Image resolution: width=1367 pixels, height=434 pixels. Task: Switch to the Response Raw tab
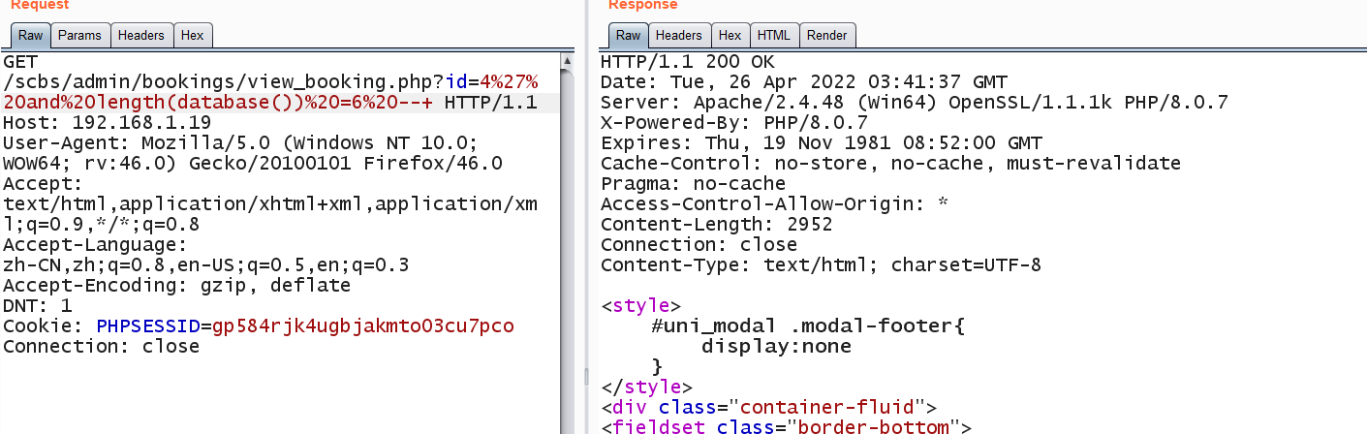(x=629, y=36)
